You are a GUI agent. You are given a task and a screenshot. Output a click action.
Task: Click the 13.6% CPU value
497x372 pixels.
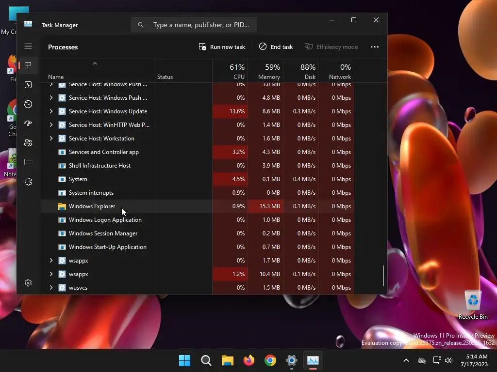[x=237, y=111]
